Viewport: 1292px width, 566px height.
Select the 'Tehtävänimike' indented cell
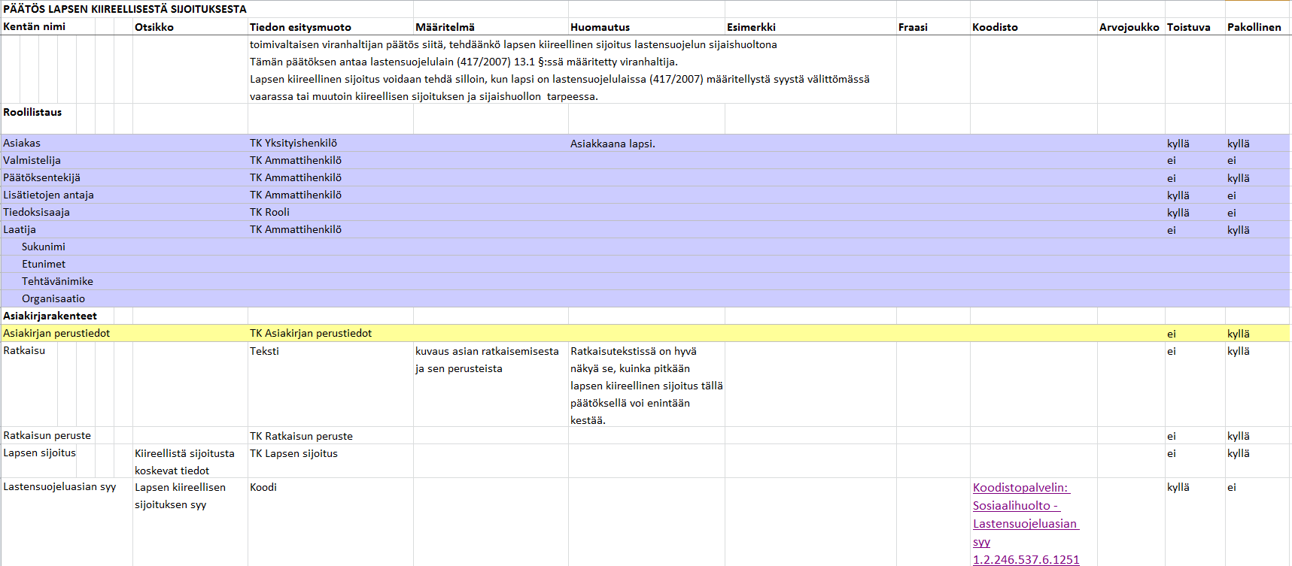[57, 281]
